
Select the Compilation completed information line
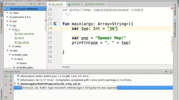coord(76,80)
